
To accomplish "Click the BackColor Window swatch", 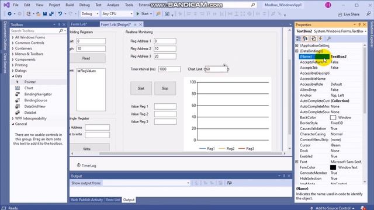I will [x=333, y=118].
